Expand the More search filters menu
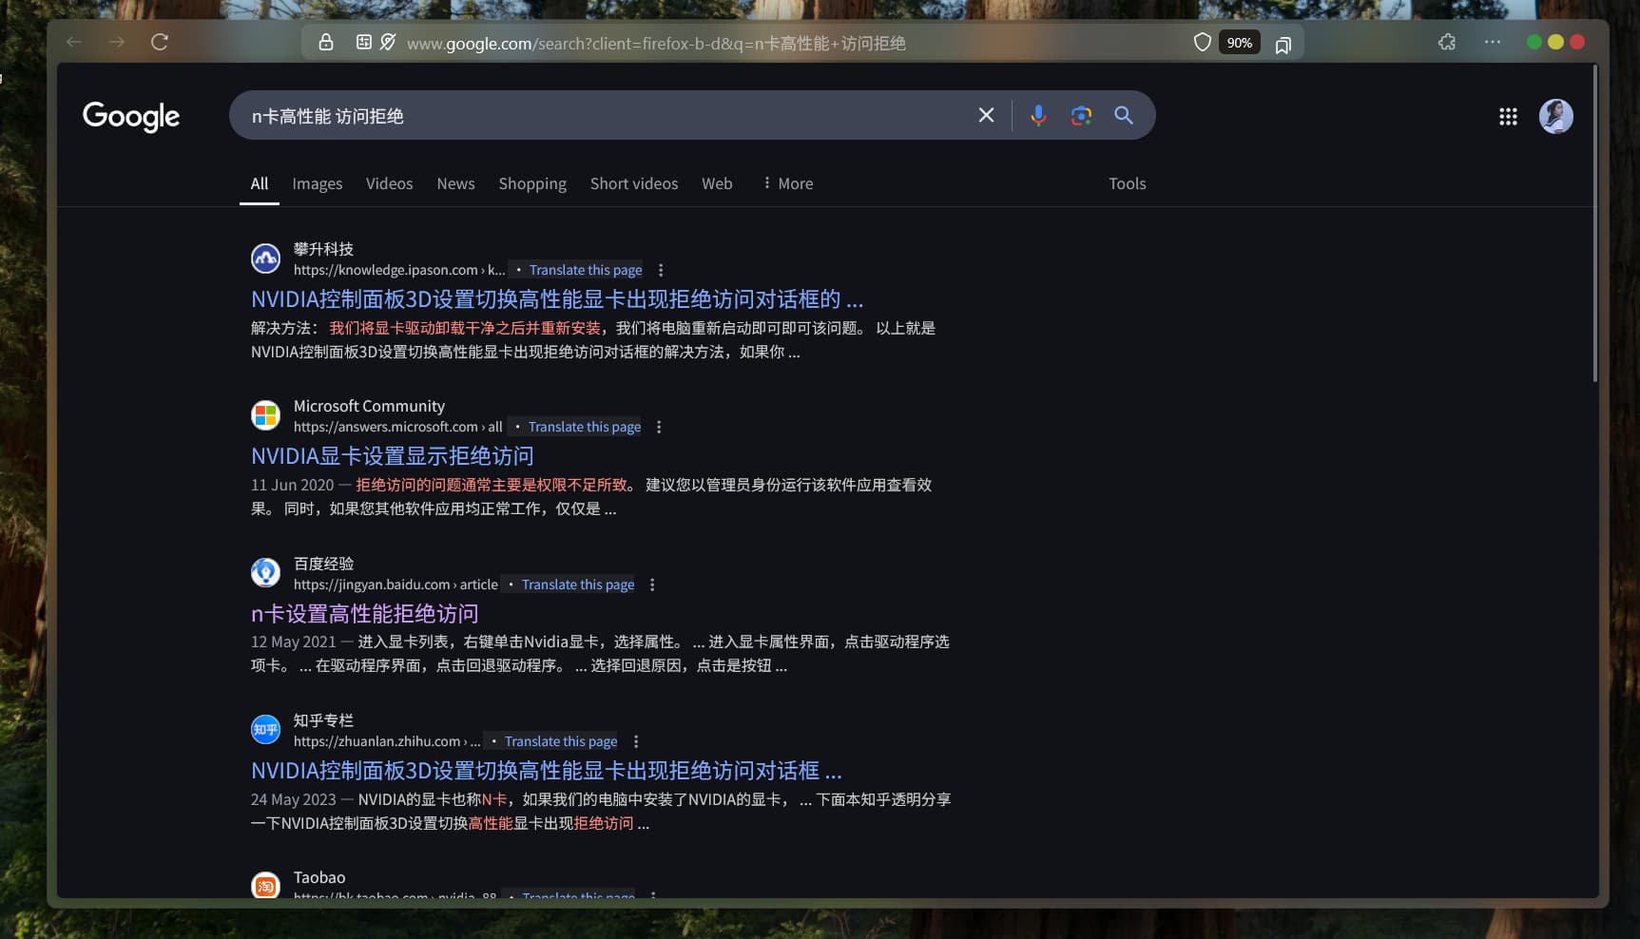Viewport: 1640px width, 939px height. (x=787, y=183)
